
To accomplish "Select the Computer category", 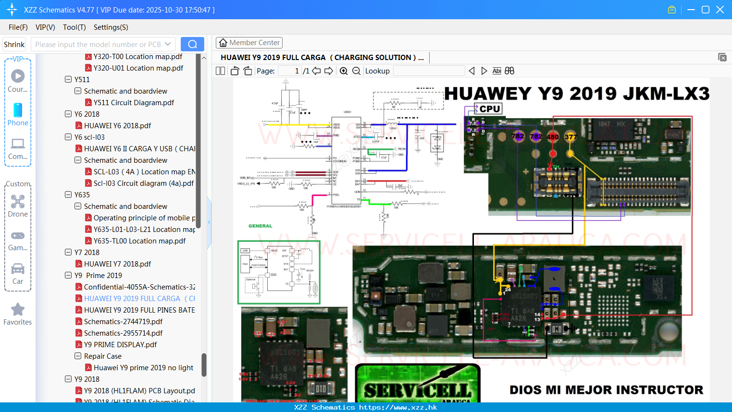I will click(18, 148).
